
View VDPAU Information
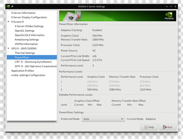pos(26,44)
